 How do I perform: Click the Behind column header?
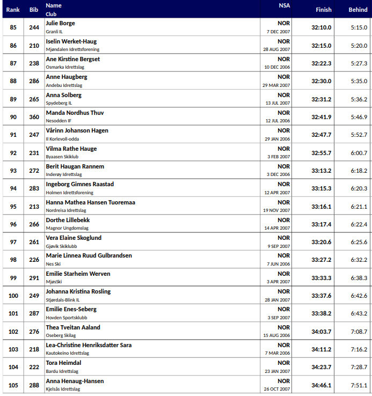click(x=358, y=10)
